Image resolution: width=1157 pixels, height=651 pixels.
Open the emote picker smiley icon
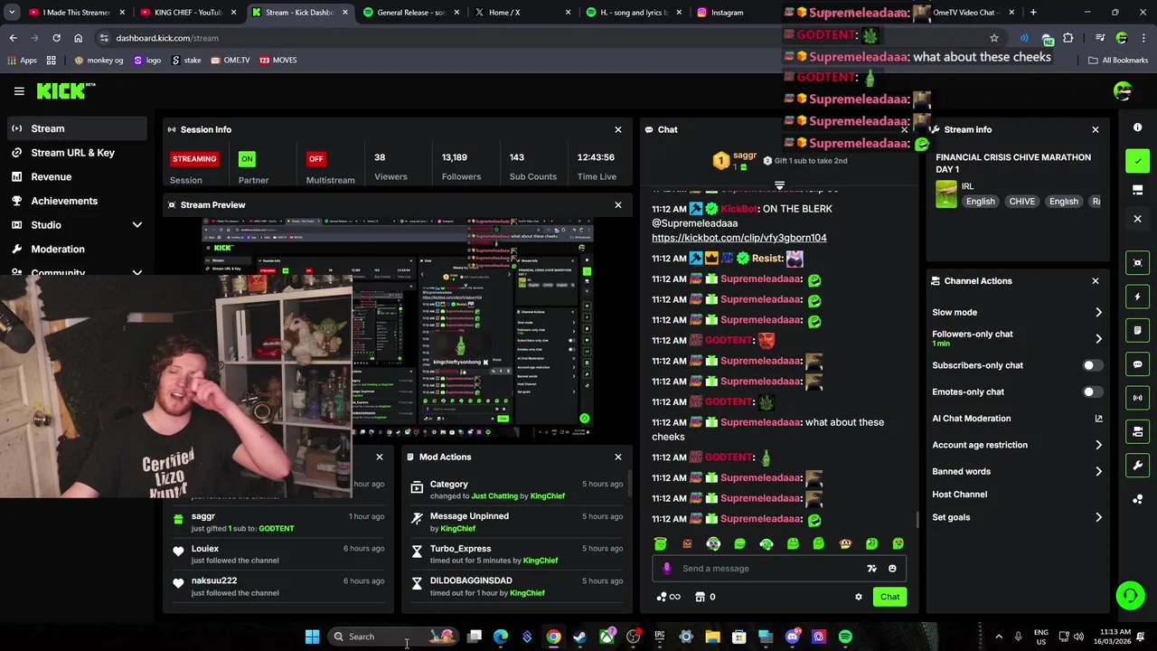[x=892, y=569]
